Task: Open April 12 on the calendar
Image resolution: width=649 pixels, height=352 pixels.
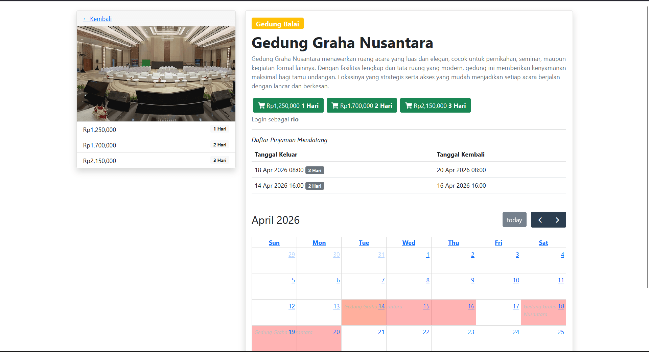Action: (292, 306)
